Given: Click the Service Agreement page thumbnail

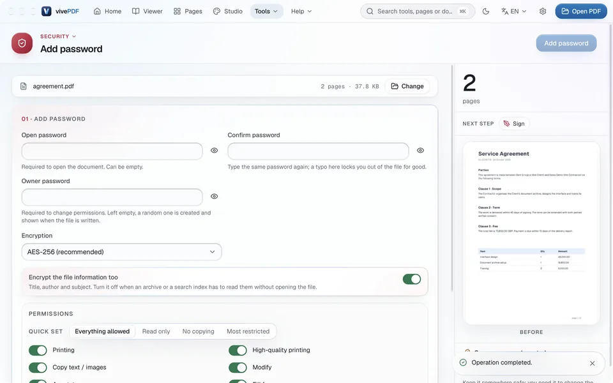Looking at the screenshot, I should [x=531, y=233].
